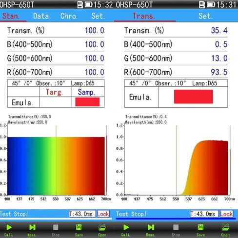Select Stan. tab

click(11, 16)
